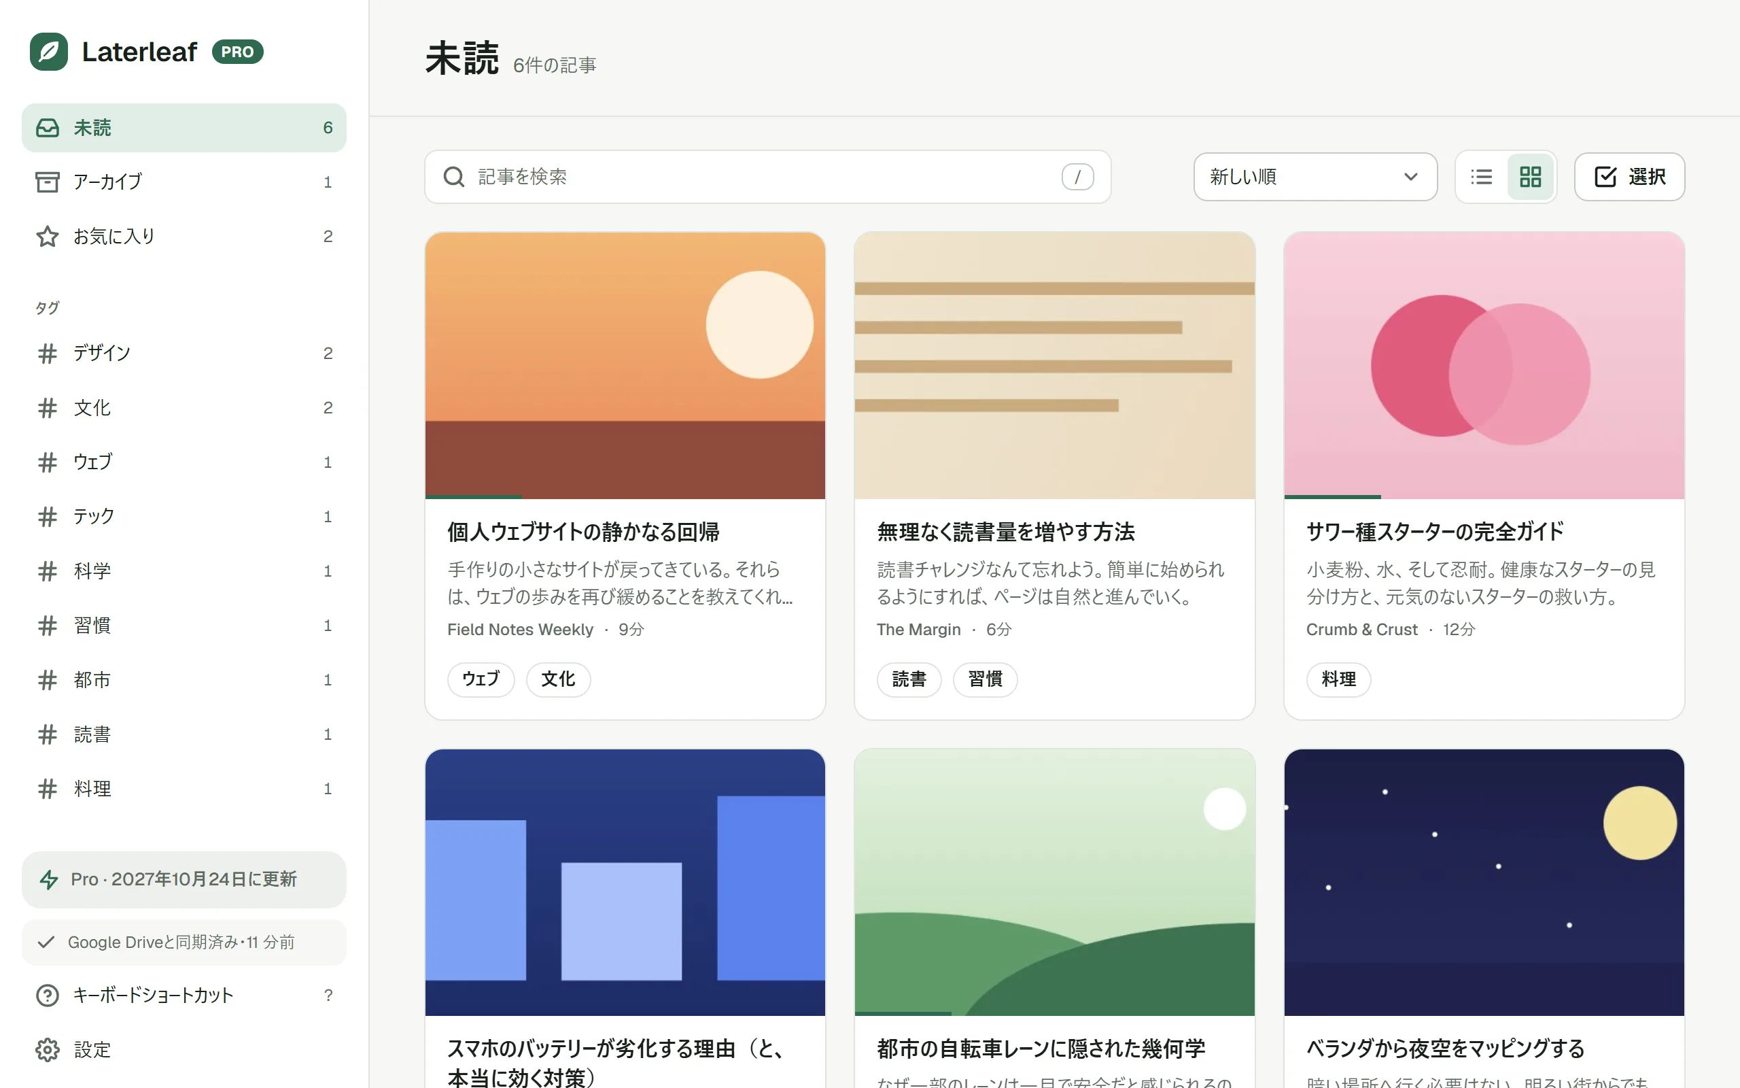Open the 新しい順 sort dropdown

point(1315,177)
